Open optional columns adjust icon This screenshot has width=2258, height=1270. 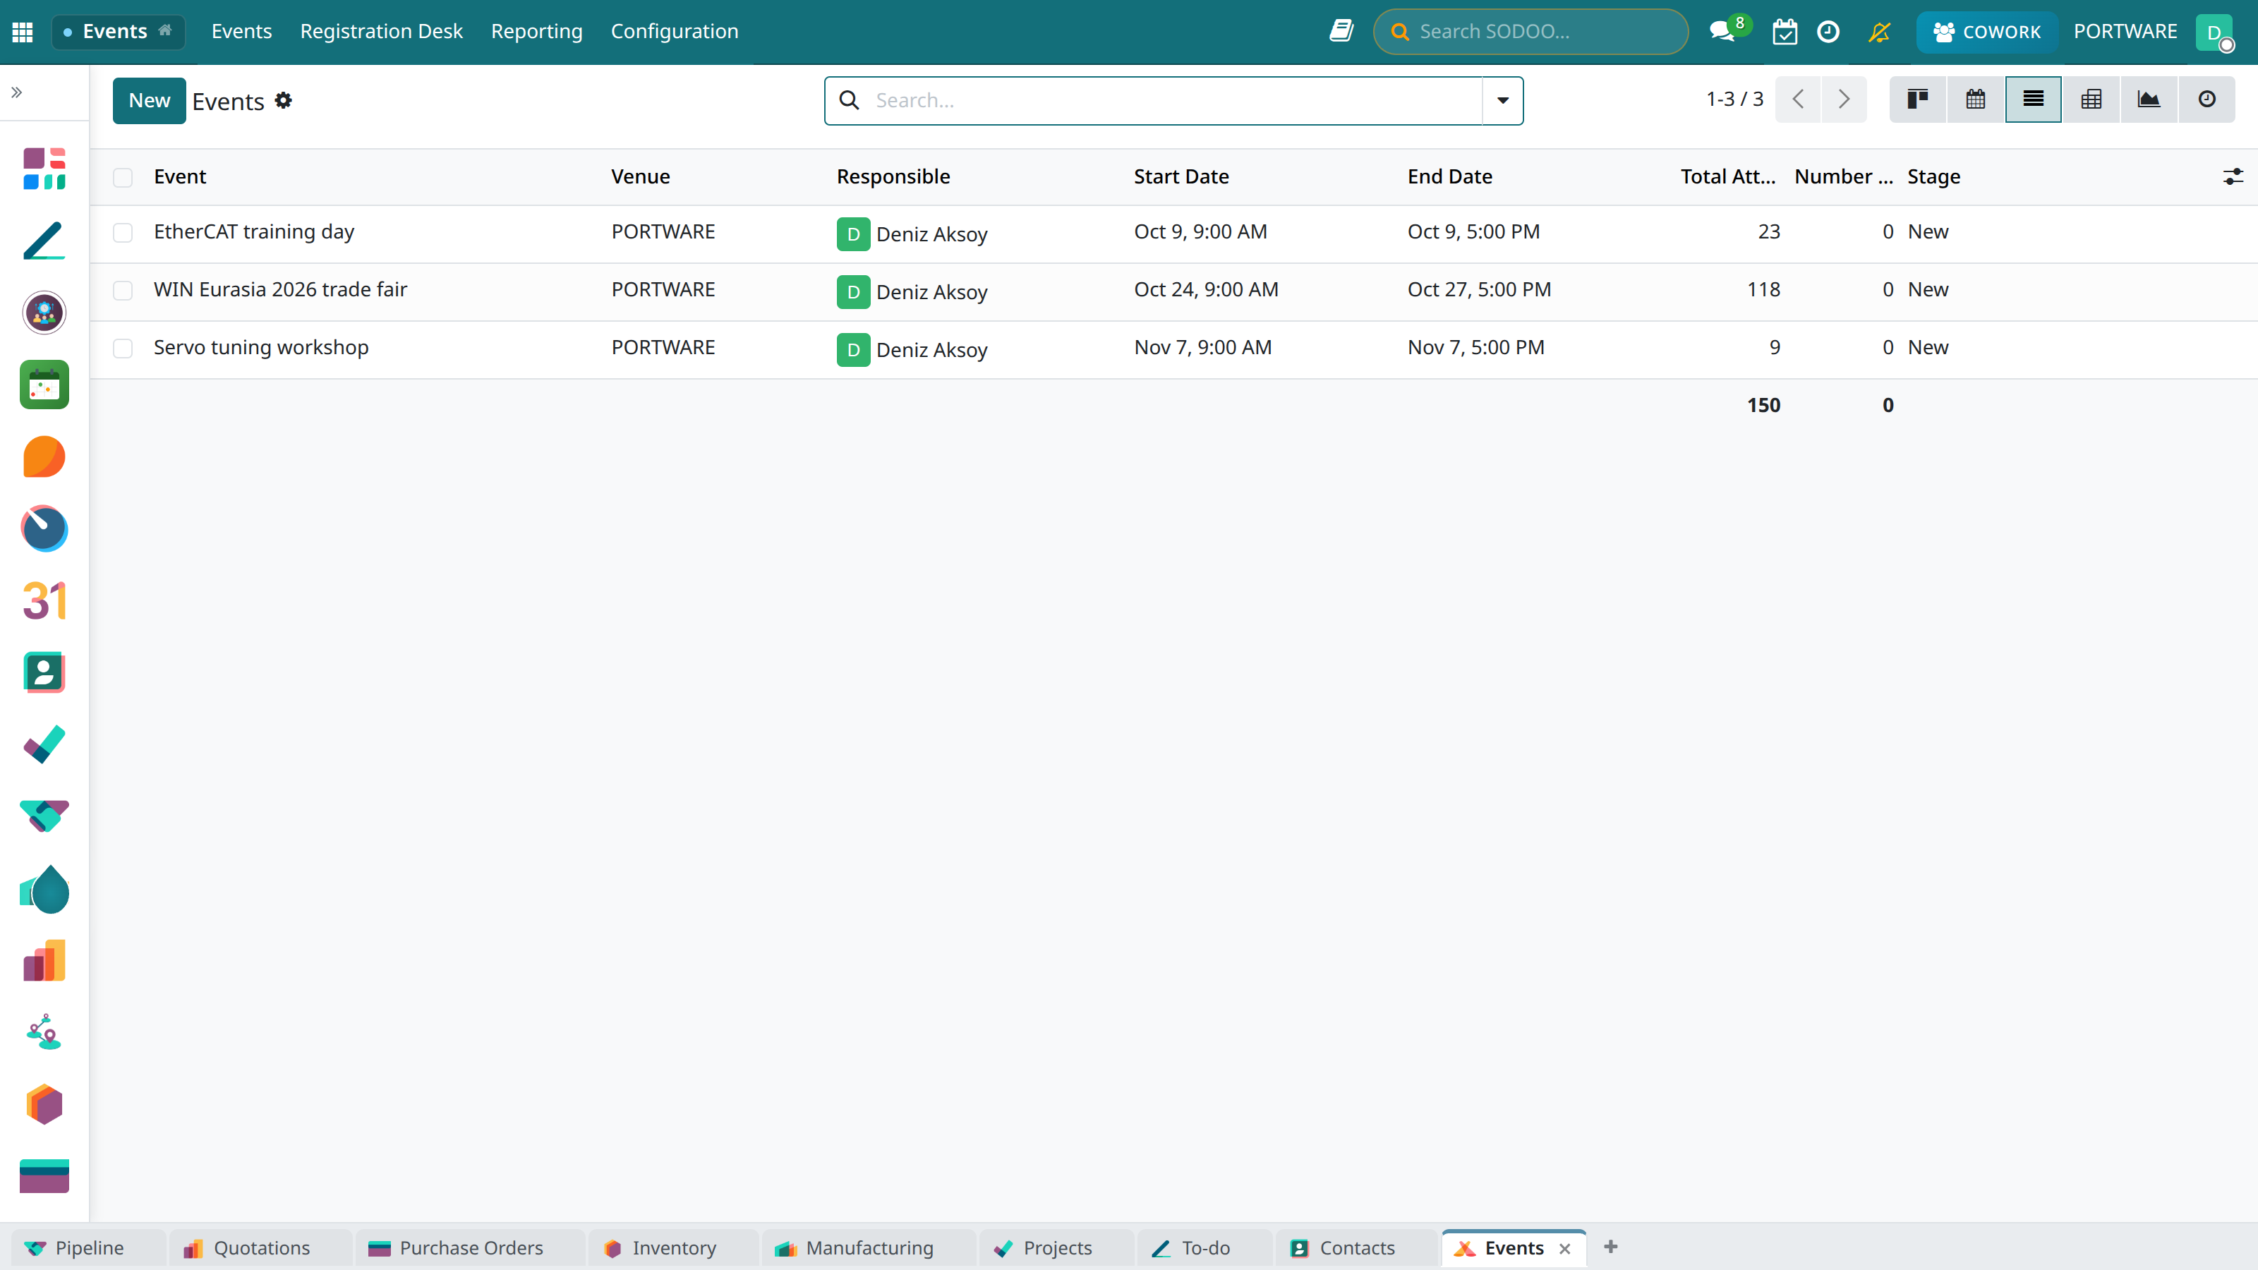(x=2233, y=177)
